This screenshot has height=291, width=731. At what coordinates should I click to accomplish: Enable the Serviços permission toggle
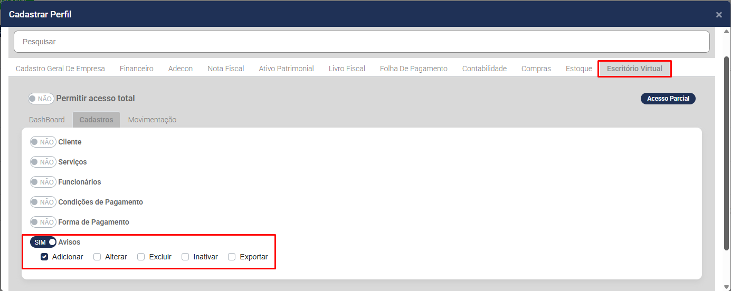(x=43, y=162)
